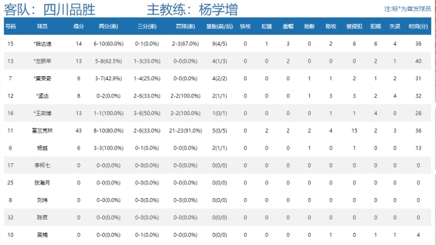Select the 43 points cell
436x245 pixels.
78,131
